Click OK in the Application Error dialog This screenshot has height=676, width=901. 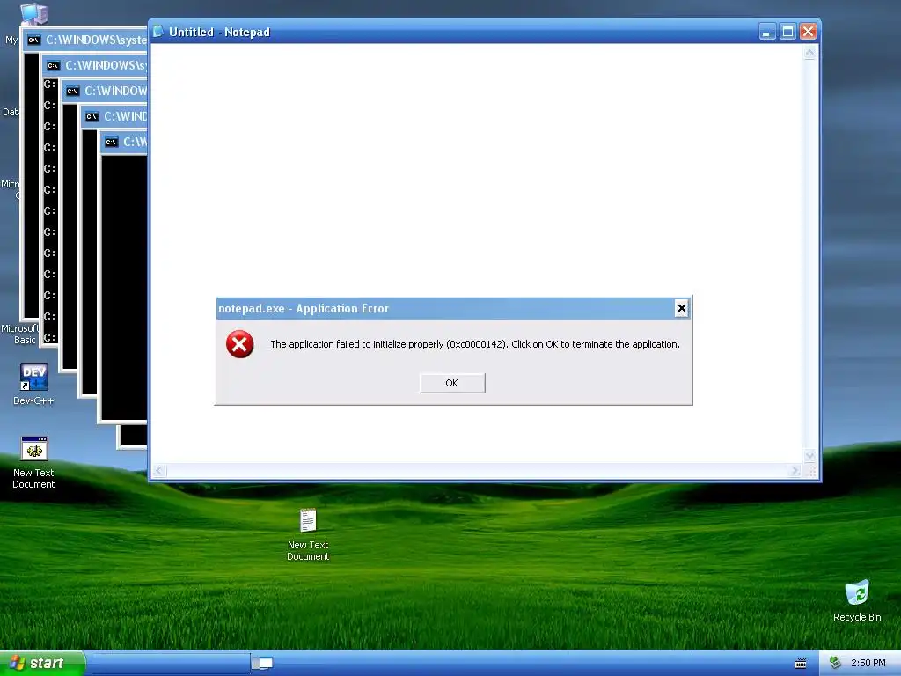(x=452, y=383)
